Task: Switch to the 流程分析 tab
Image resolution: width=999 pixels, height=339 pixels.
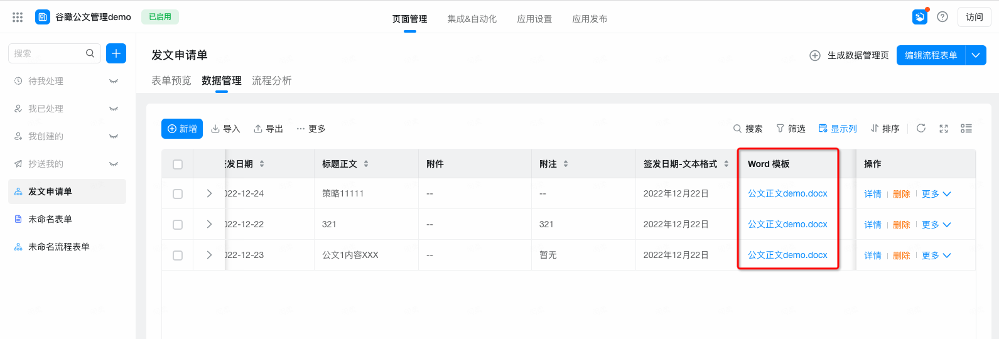Action: (271, 80)
